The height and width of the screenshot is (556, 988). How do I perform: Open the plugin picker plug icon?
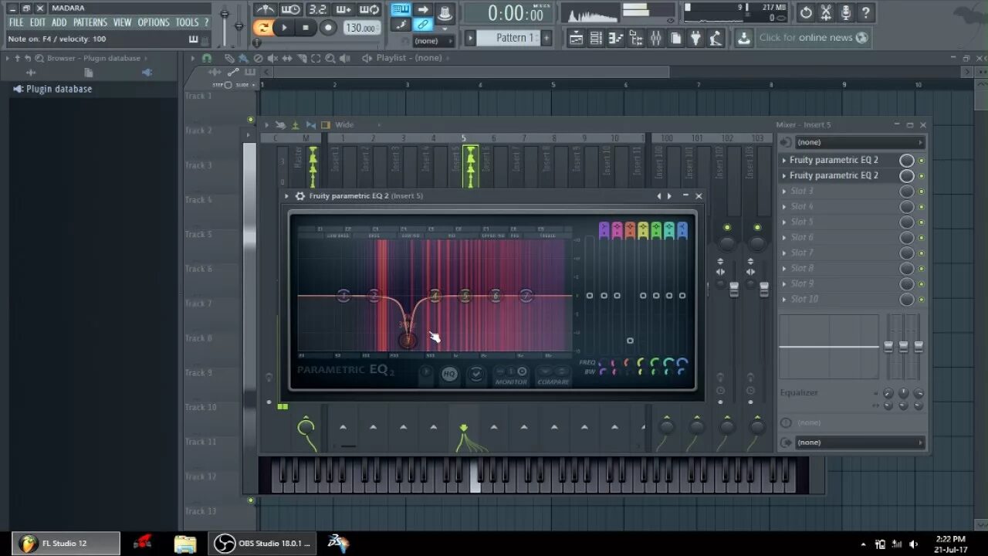[696, 38]
